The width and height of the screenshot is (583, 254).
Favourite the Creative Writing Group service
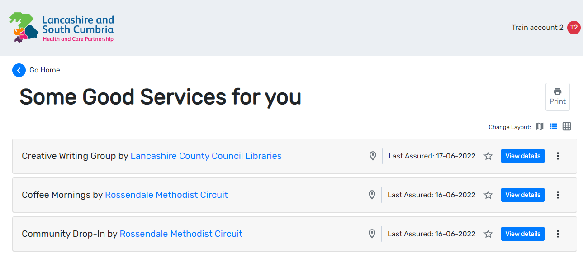click(x=488, y=156)
